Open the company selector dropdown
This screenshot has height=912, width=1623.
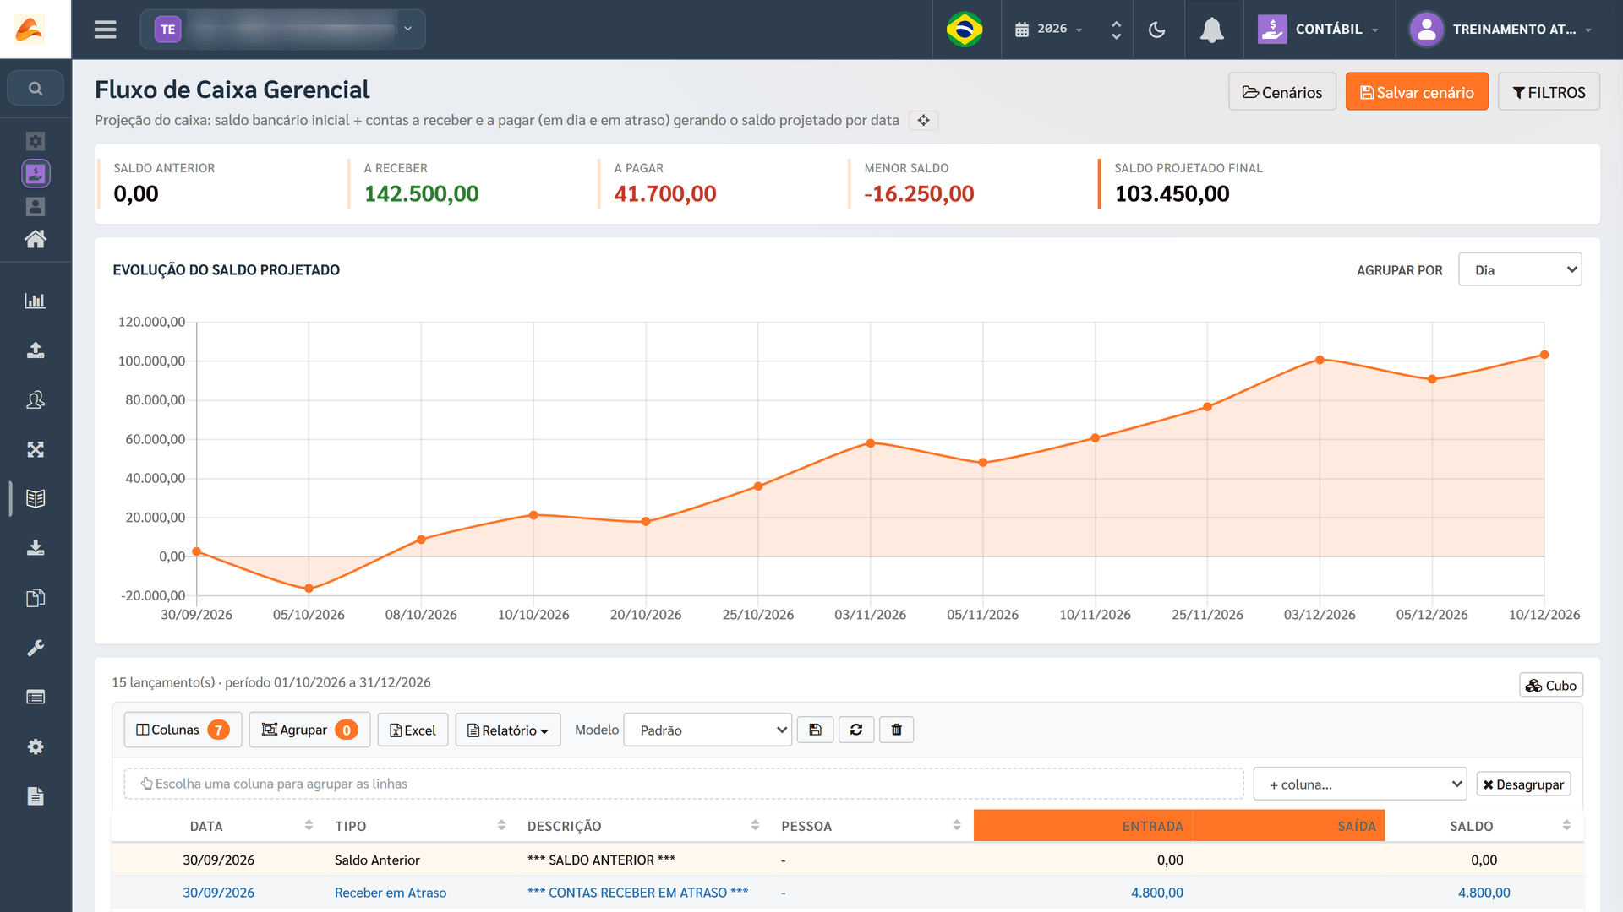282,30
